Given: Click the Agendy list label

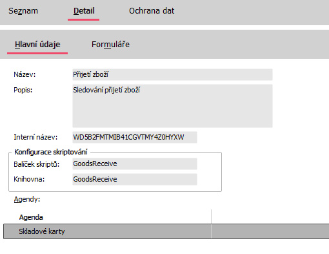Looking at the screenshot, I should [27, 199].
